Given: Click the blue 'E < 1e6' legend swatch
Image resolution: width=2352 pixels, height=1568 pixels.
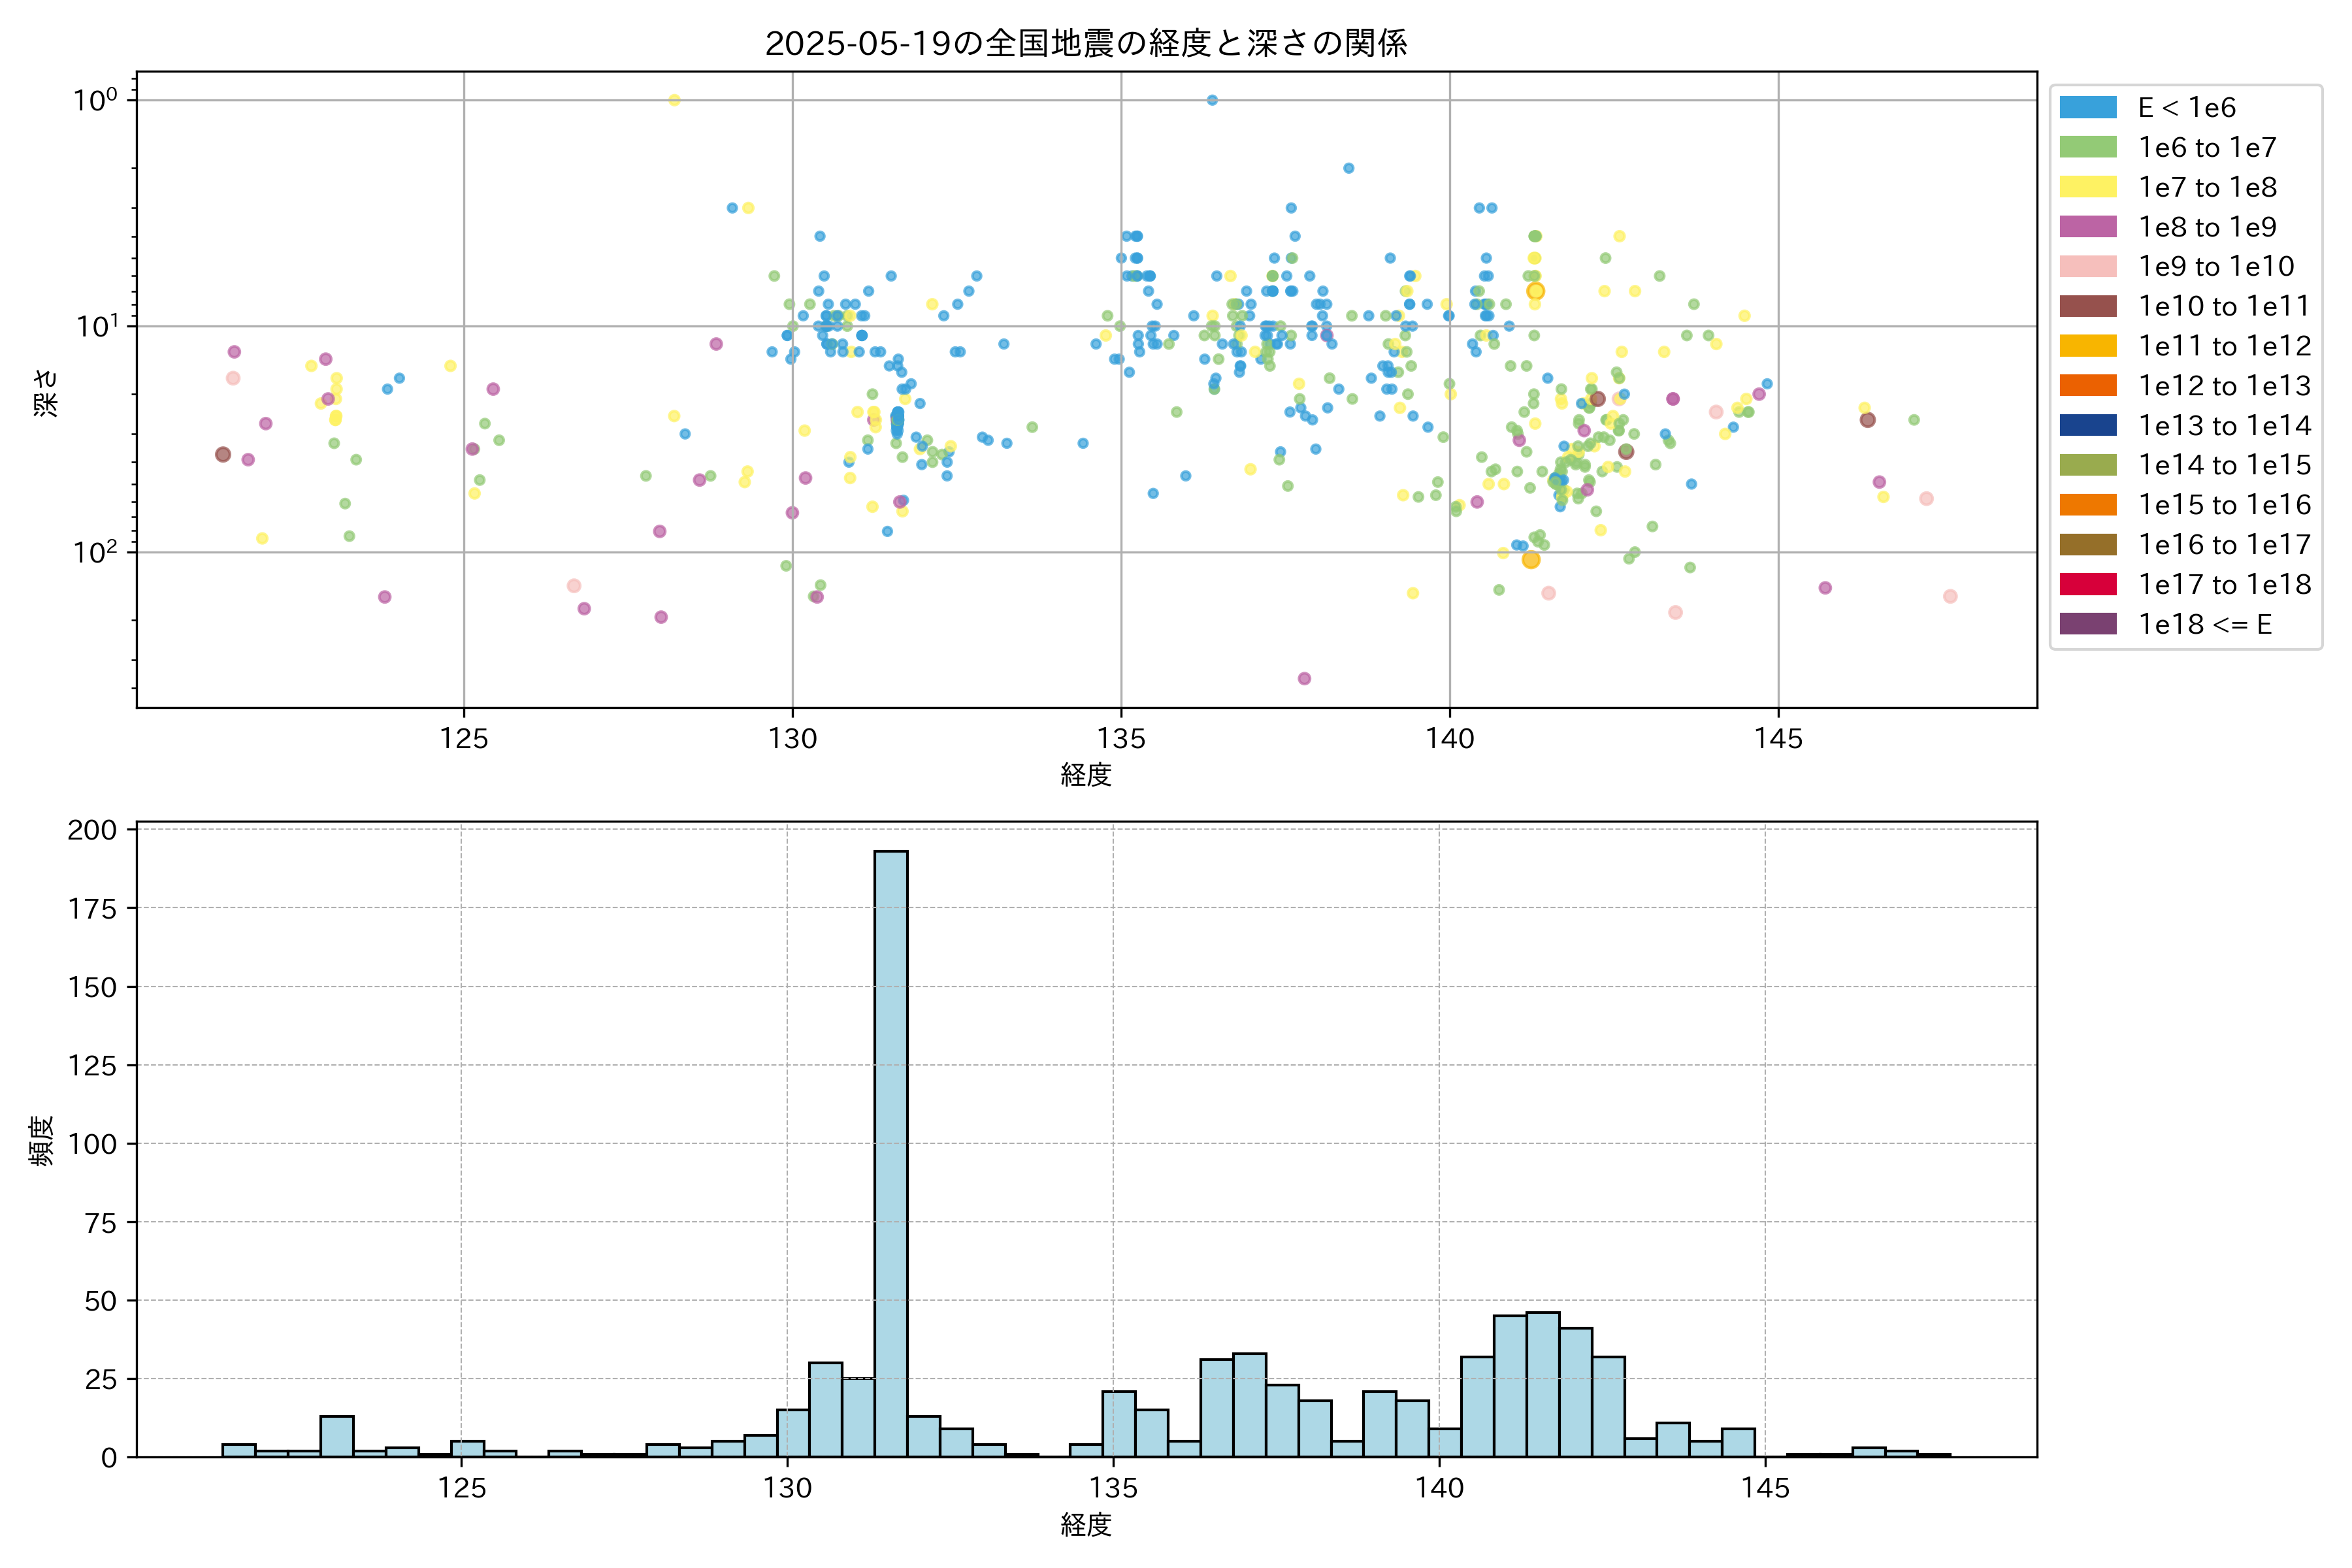Looking at the screenshot, I should pos(2088,107).
